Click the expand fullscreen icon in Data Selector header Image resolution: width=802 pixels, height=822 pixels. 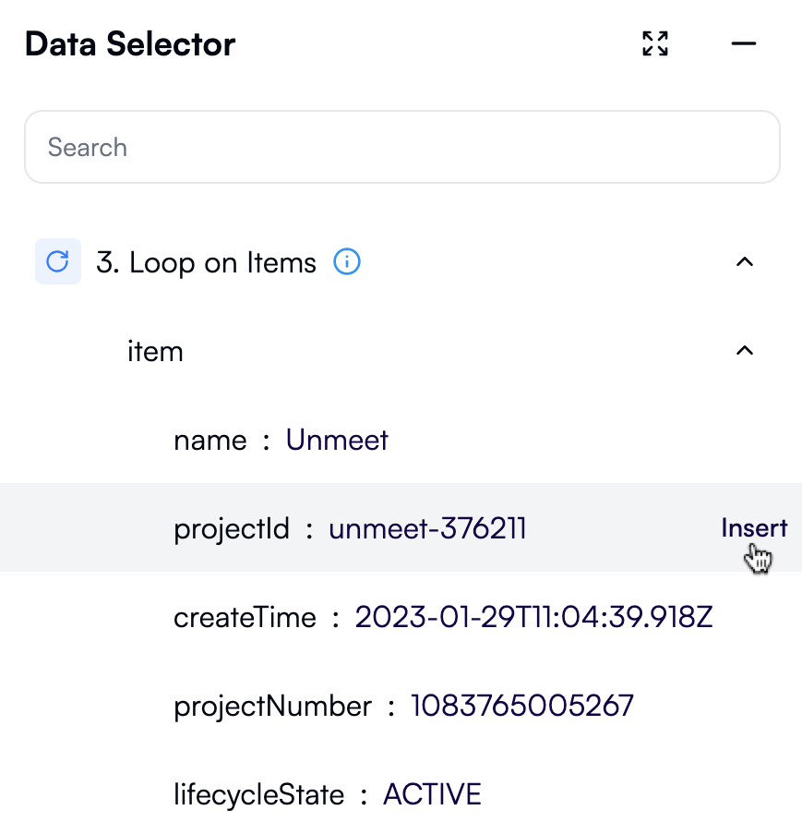[x=654, y=43]
